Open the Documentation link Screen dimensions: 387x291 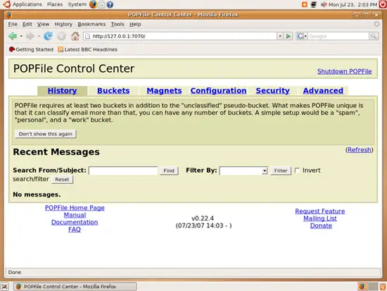click(75, 222)
